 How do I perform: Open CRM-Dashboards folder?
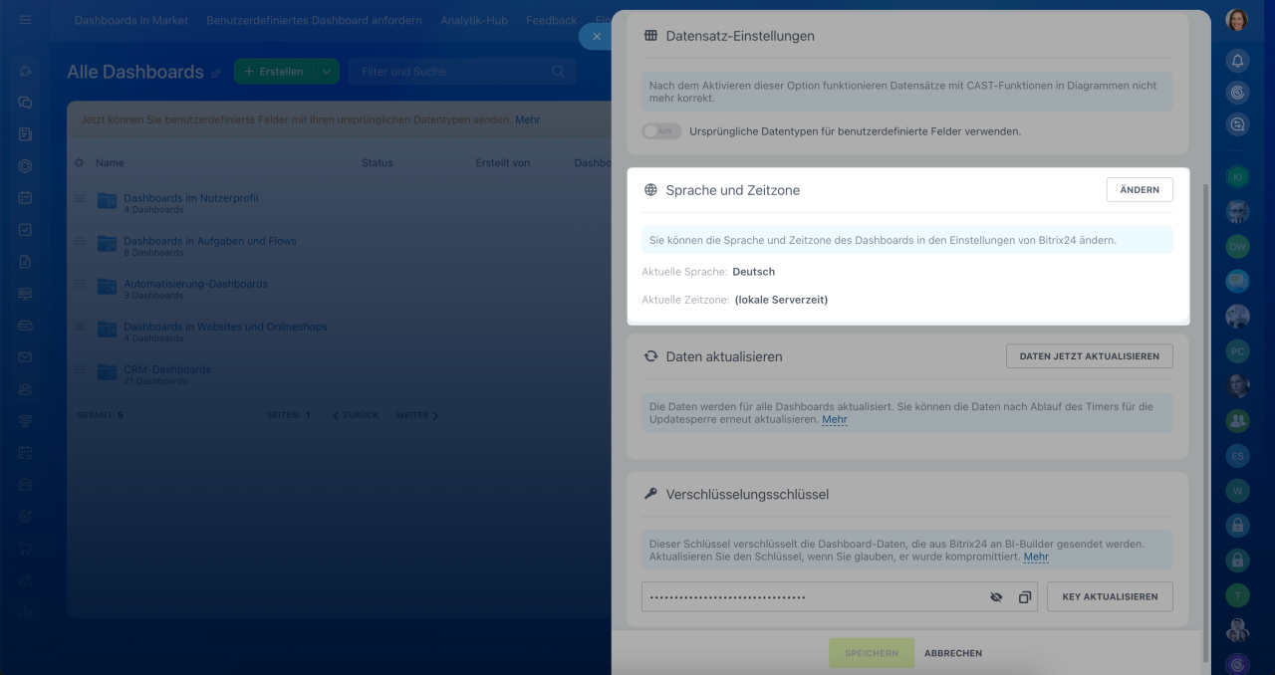(167, 369)
